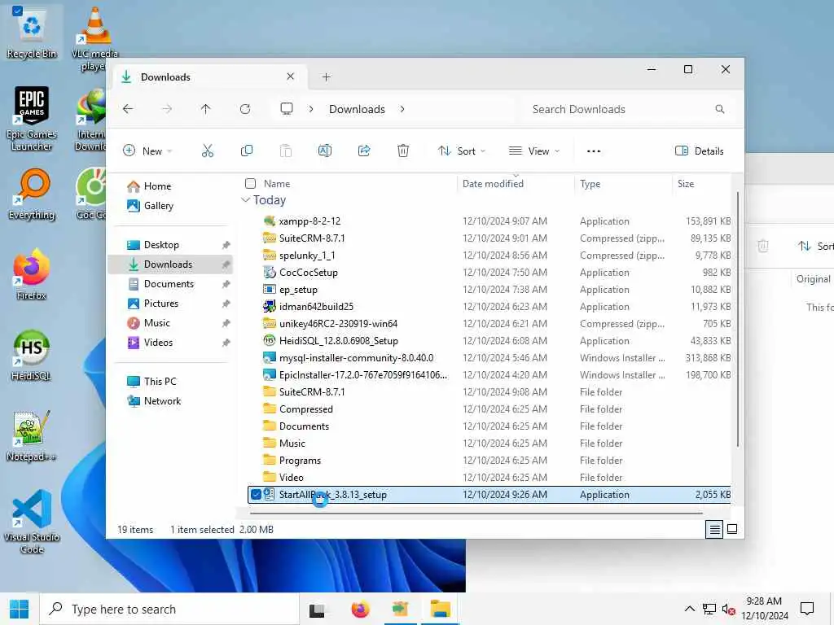Navigate up one folder level
This screenshot has height=625, width=834.
(206, 109)
